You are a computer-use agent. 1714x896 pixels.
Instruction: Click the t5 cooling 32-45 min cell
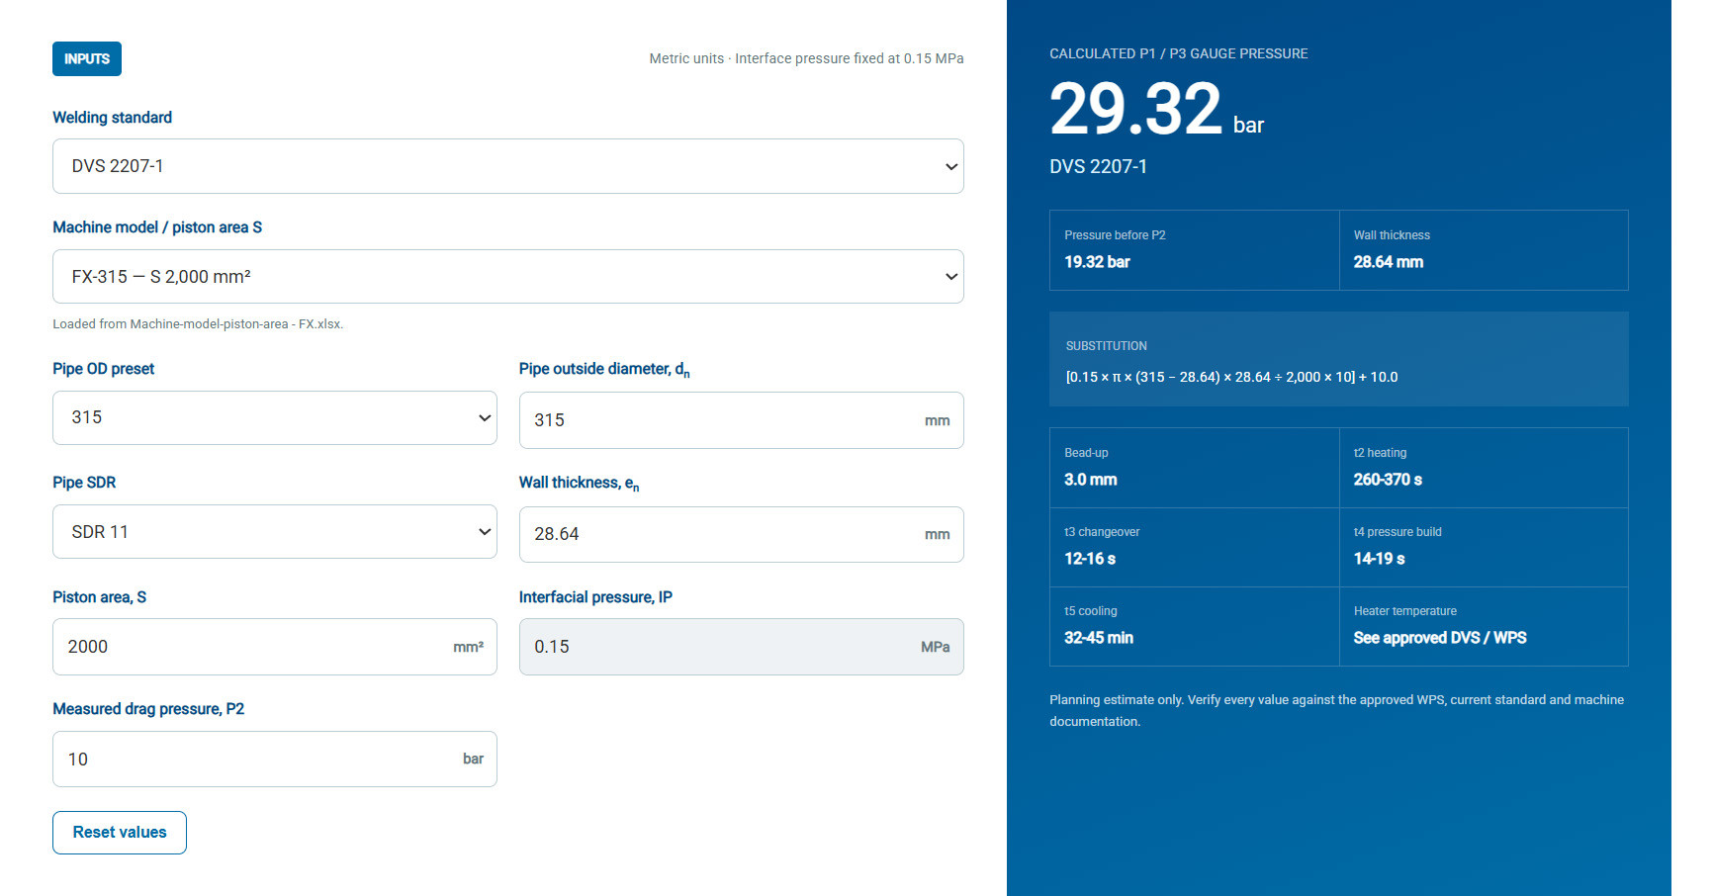[1194, 626]
